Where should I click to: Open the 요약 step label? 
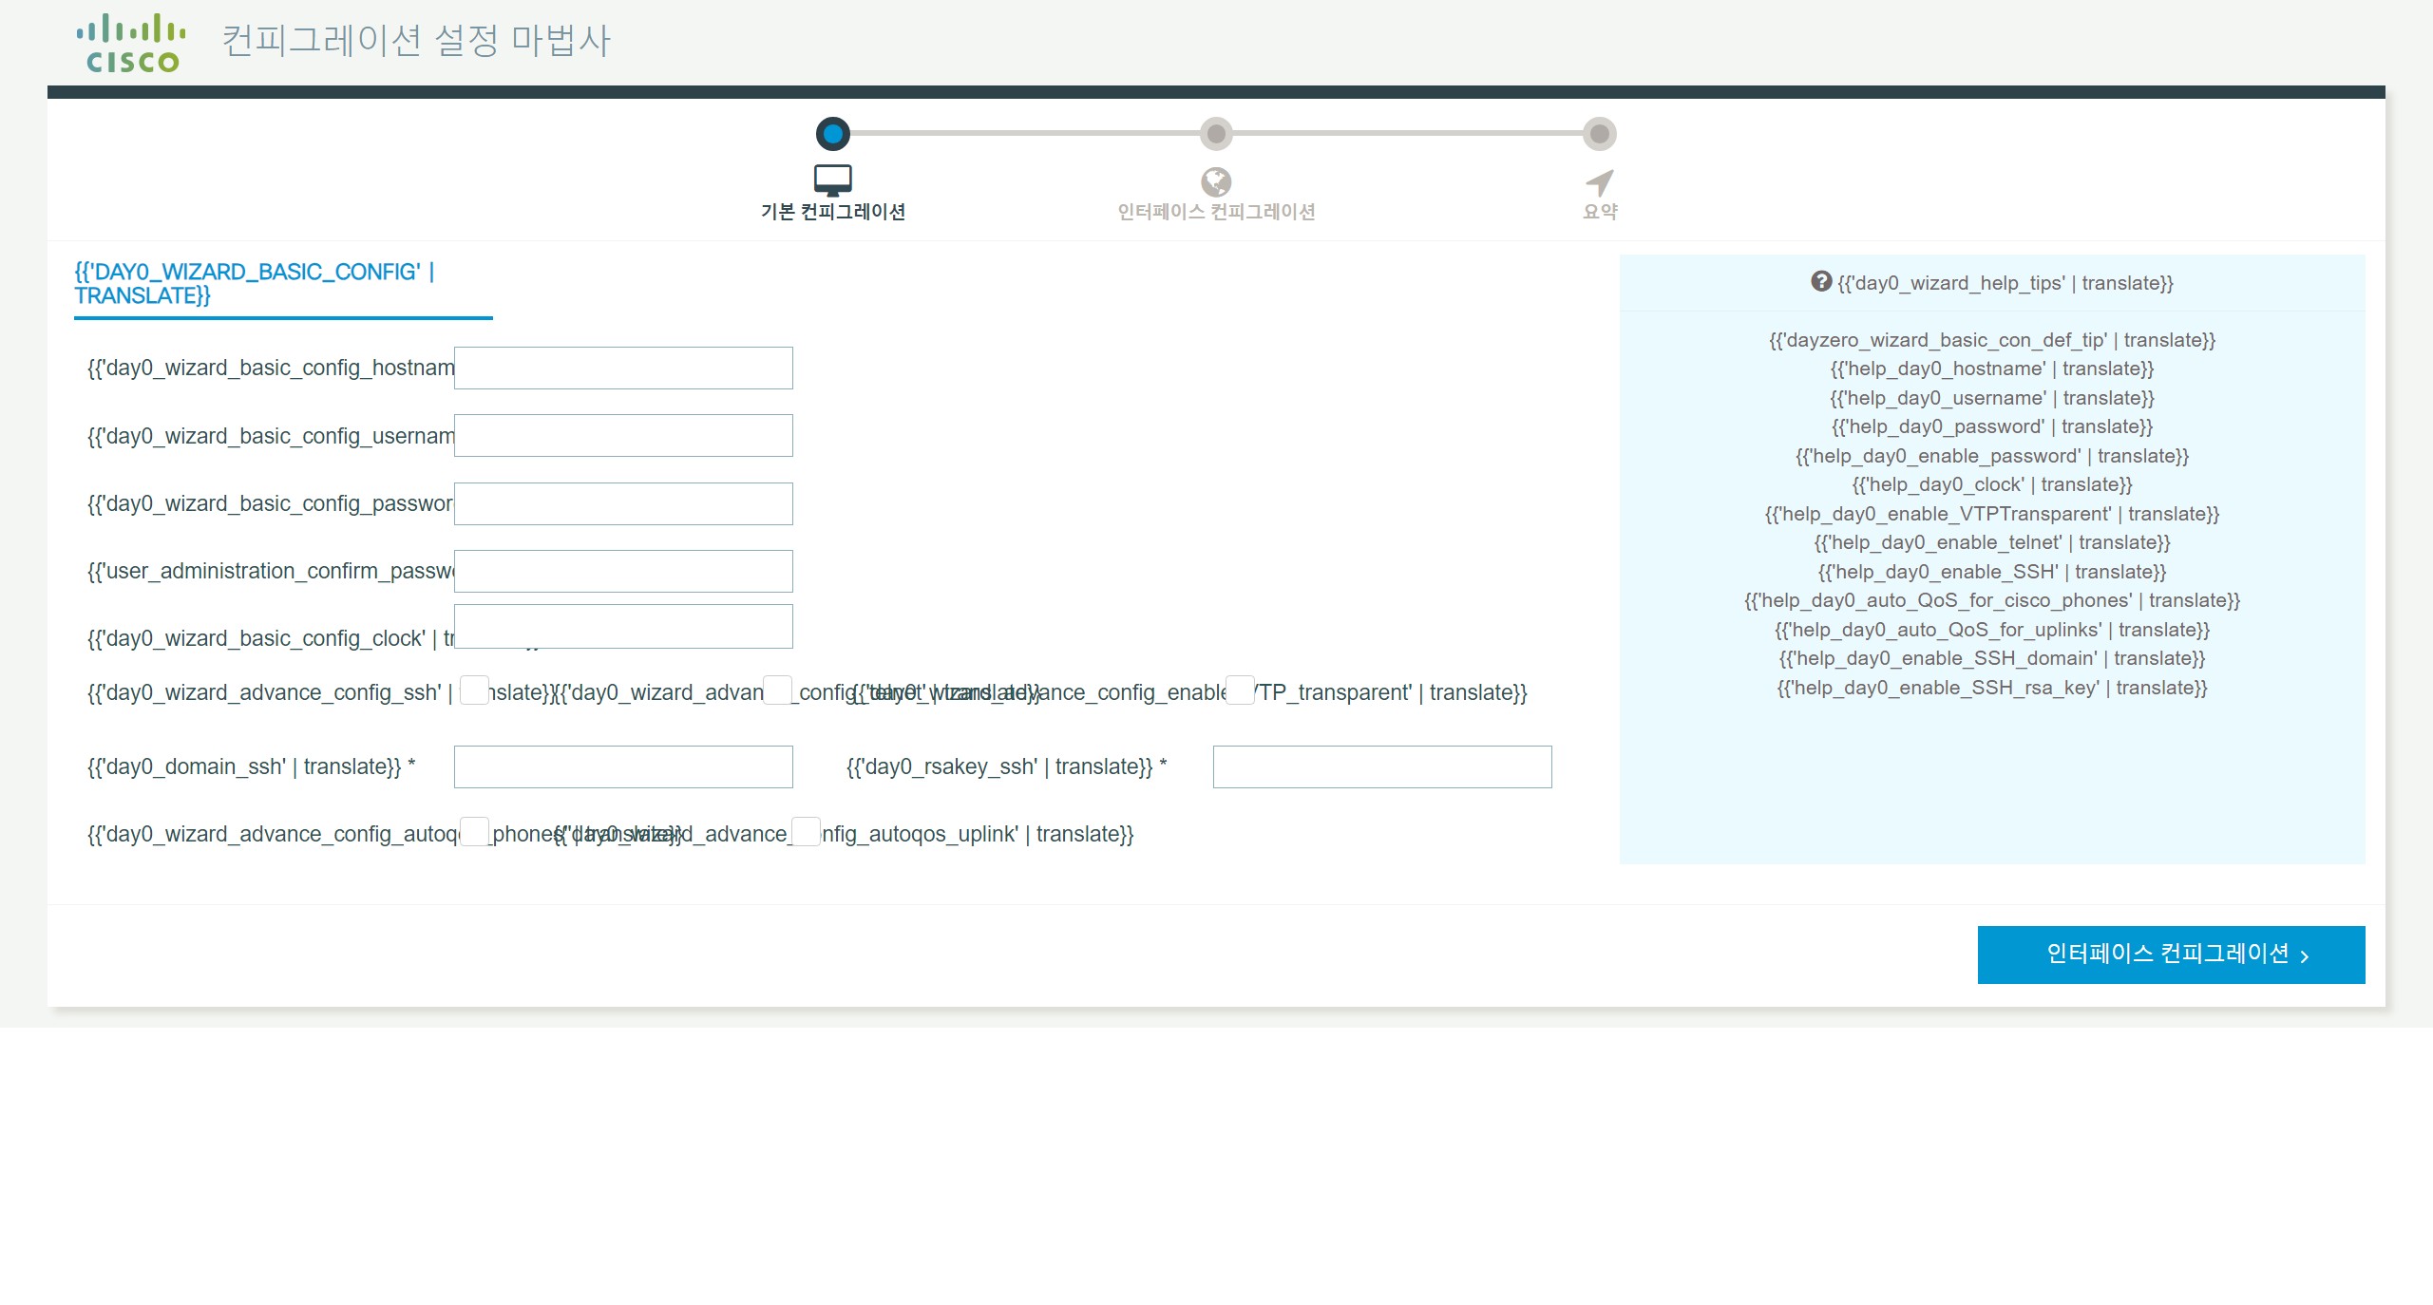click(x=1600, y=212)
